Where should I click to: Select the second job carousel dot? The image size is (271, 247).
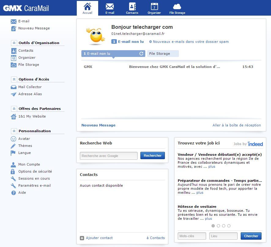click(218, 226)
